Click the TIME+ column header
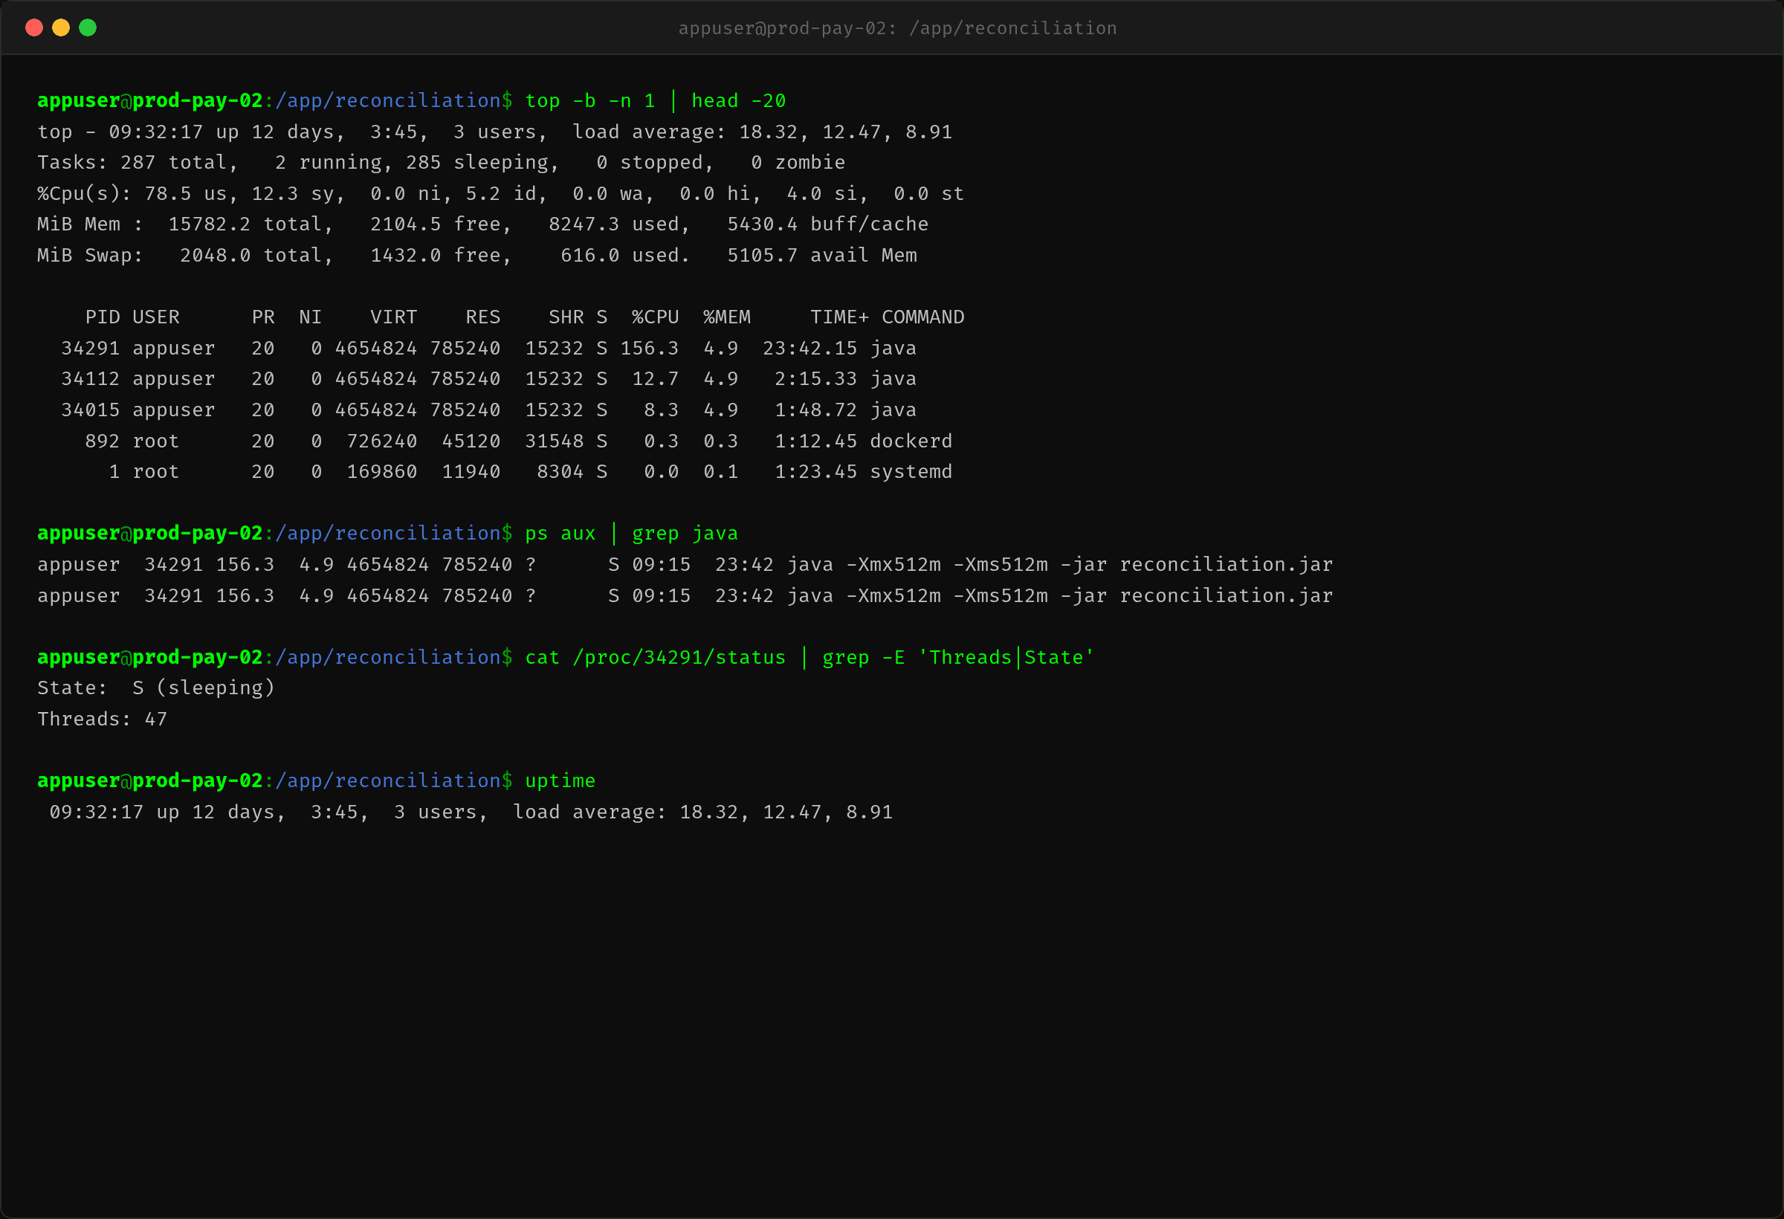This screenshot has width=1784, height=1219. [x=839, y=317]
